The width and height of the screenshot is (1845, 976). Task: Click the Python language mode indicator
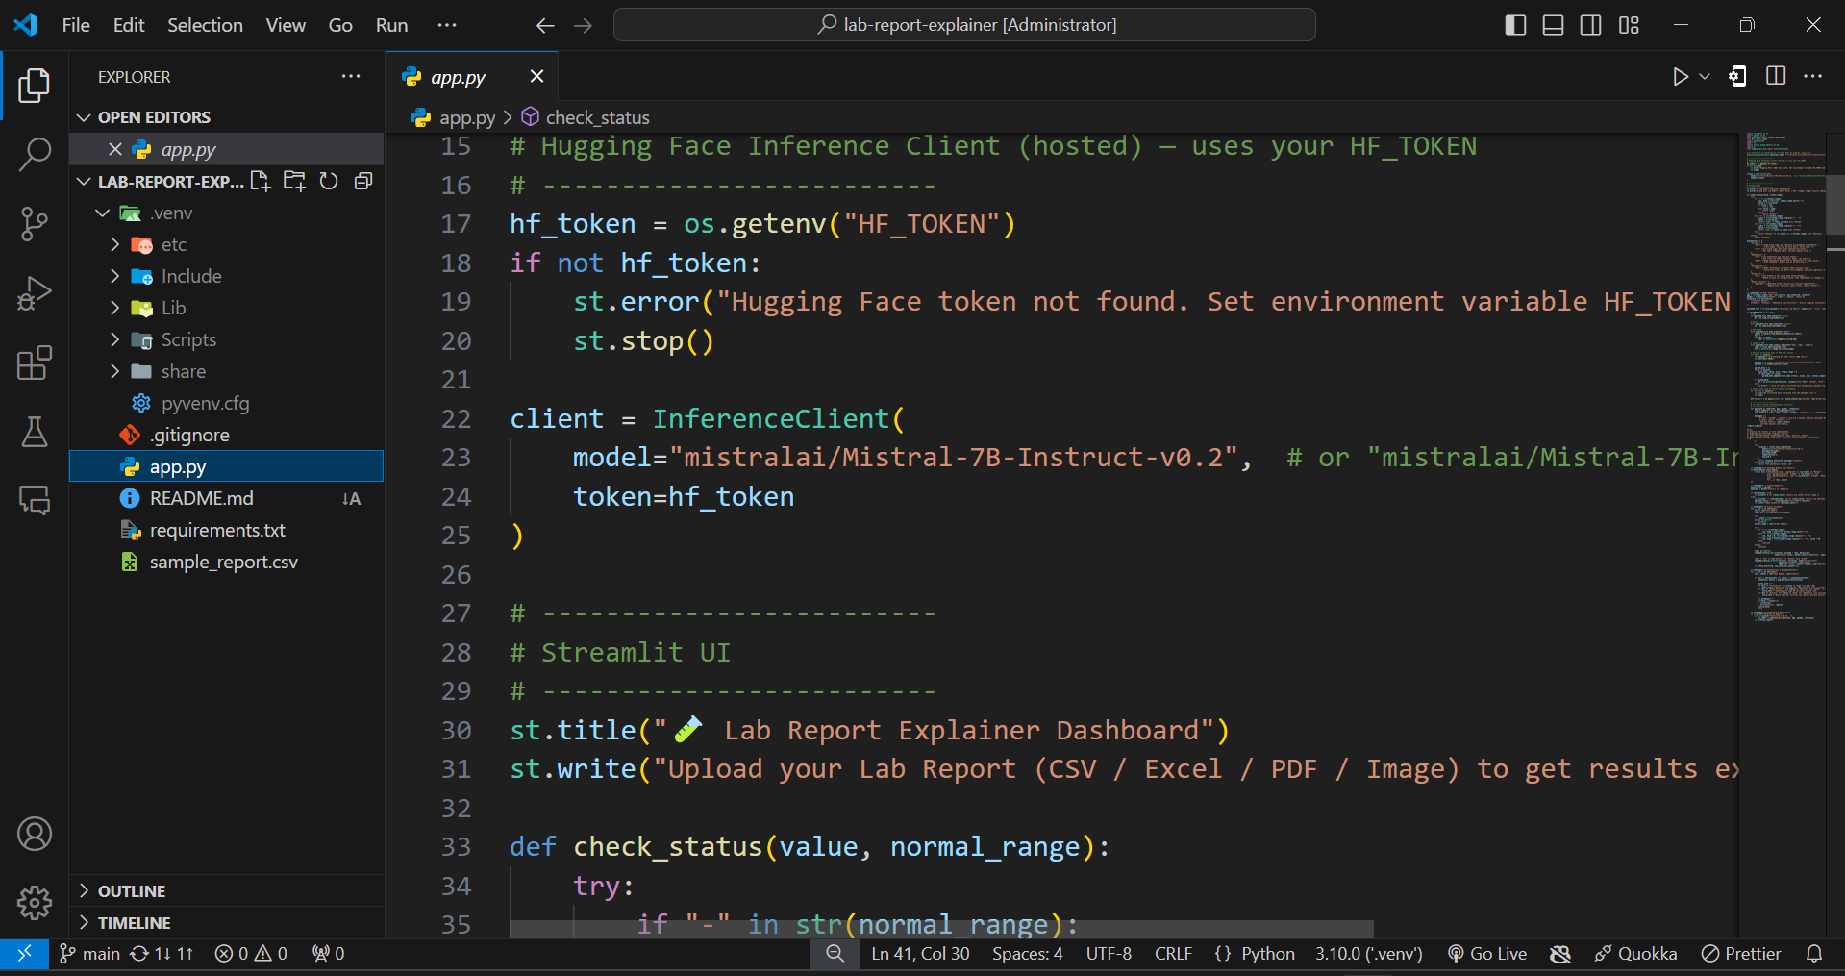pyautogui.click(x=1267, y=953)
